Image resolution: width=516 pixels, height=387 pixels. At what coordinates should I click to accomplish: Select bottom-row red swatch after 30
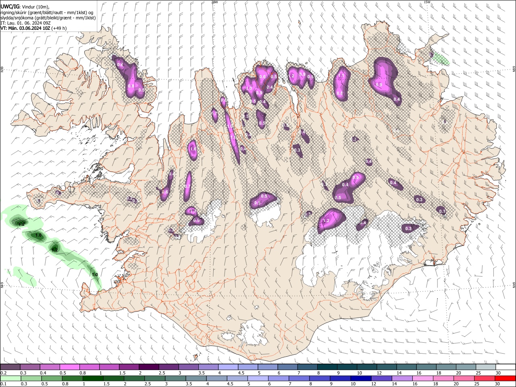(505, 378)
